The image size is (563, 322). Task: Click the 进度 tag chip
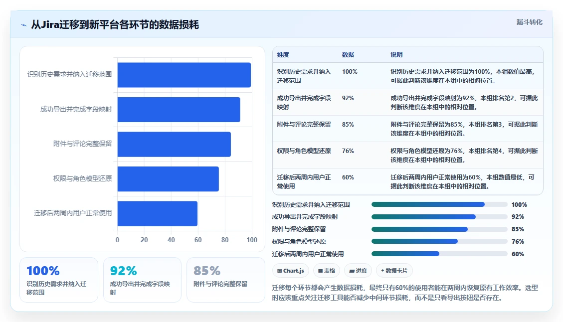click(x=358, y=271)
